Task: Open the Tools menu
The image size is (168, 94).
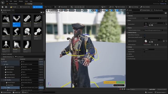Action: coord(26,1)
